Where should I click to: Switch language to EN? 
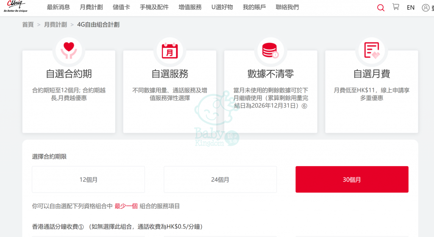click(410, 8)
